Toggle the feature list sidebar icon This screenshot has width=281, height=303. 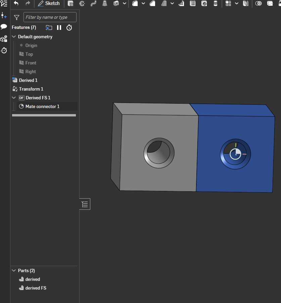4,3
